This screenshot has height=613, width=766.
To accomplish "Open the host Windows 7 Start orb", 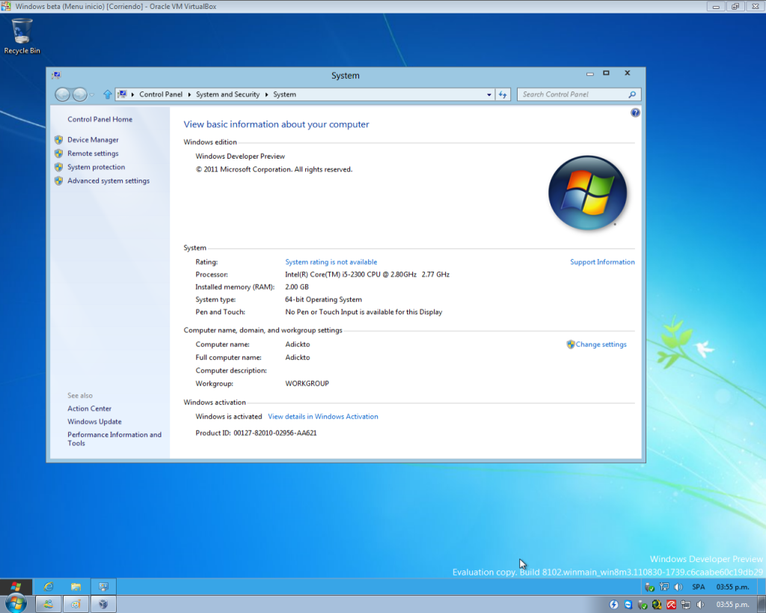I will click(x=15, y=604).
